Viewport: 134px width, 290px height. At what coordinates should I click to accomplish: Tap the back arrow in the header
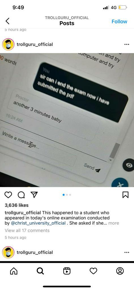click(7, 21)
